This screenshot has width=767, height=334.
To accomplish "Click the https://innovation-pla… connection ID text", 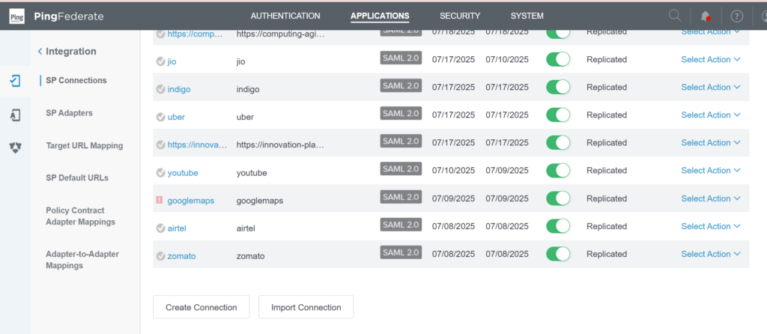I will pos(280,145).
